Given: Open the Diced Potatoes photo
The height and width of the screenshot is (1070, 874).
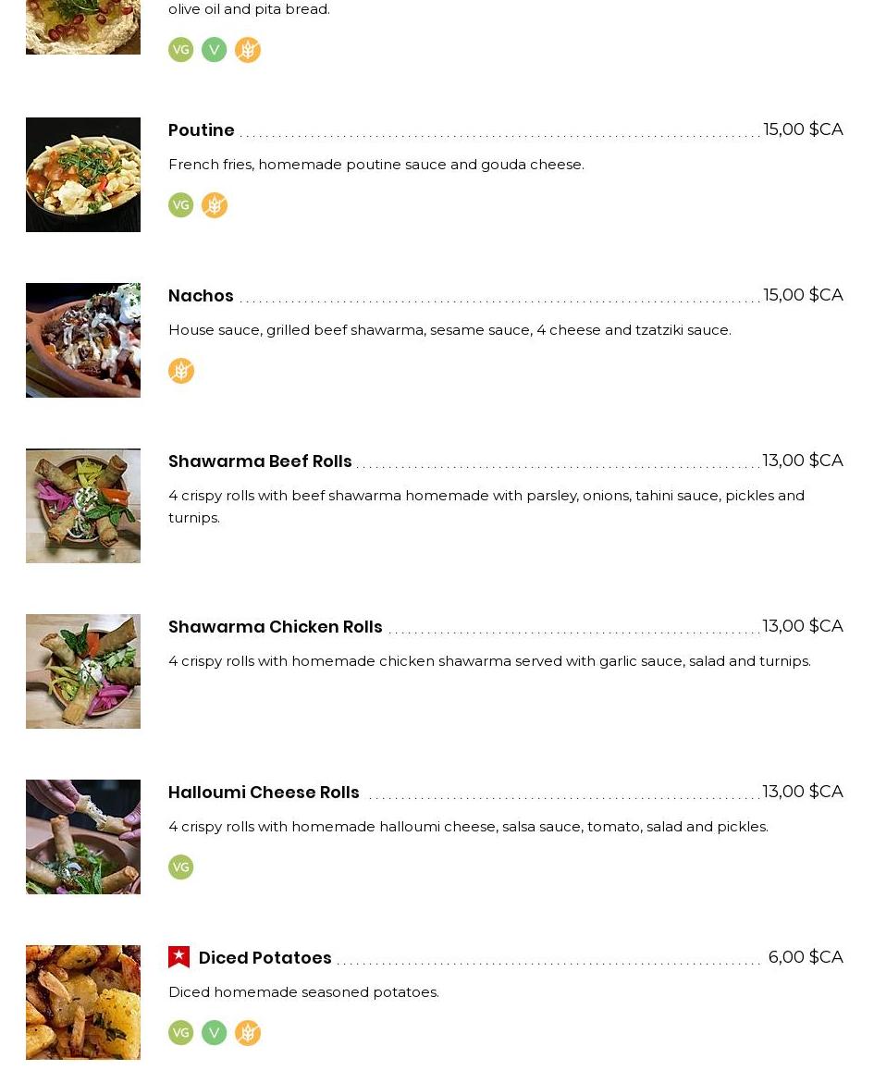Looking at the screenshot, I should [x=83, y=1002].
